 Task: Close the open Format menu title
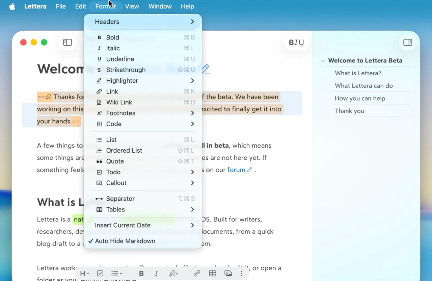click(x=106, y=6)
